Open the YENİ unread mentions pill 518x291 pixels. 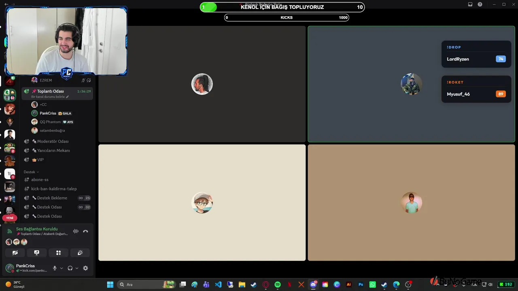[x=10, y=218]
